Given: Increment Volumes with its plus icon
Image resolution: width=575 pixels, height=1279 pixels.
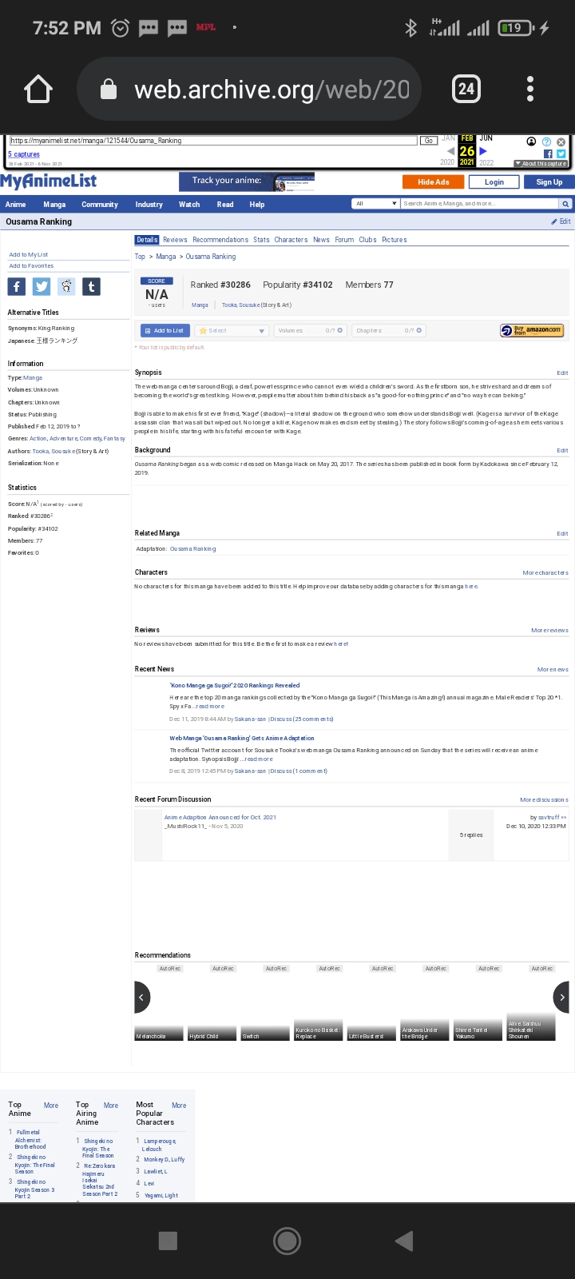Looking at the screenshot, I should point(339,330).
